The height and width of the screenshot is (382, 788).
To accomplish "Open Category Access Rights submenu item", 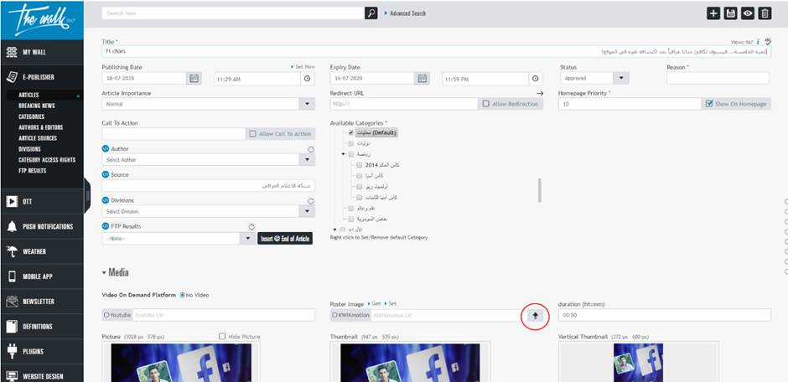I will pyautogui.click(x=47, y=160).
